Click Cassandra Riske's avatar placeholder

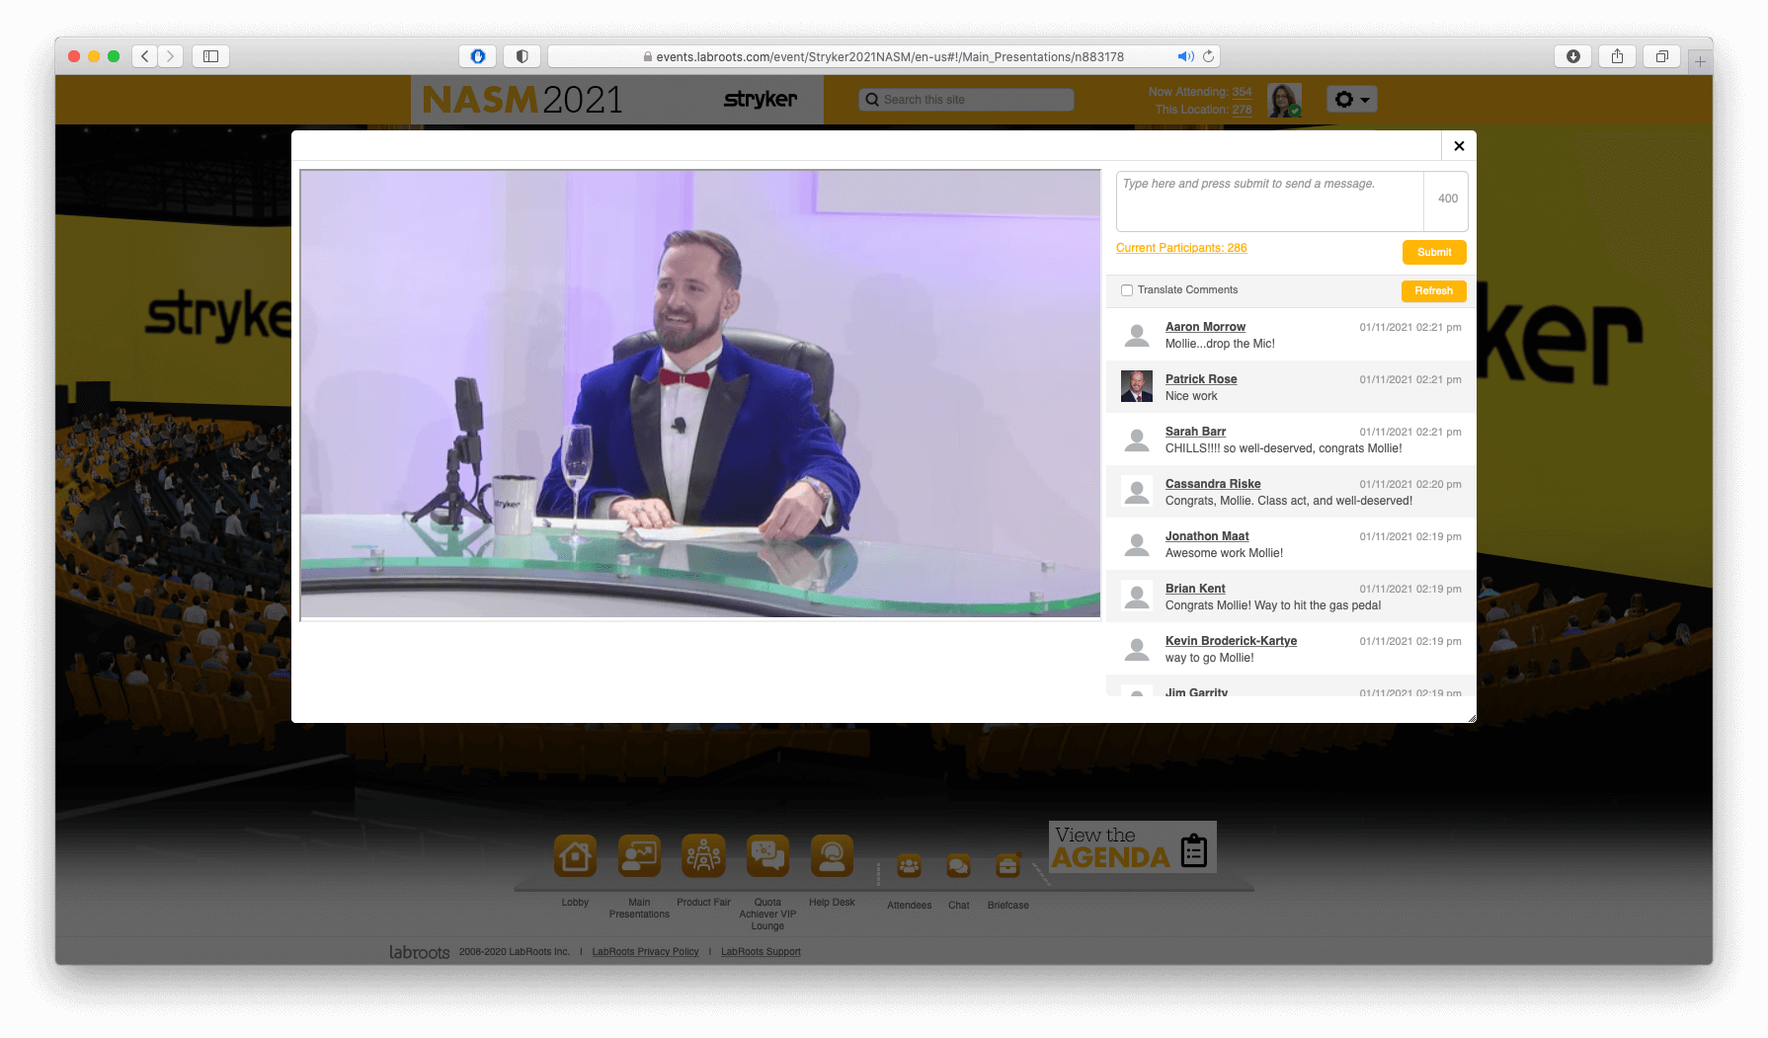click(1137, 492)
